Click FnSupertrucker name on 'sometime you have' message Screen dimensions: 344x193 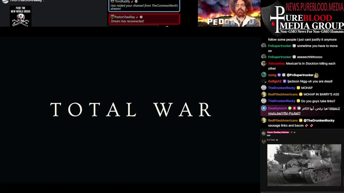pos(279,46)
